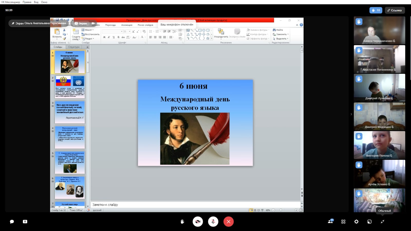Open the Вид menu

tap(36, 2)
